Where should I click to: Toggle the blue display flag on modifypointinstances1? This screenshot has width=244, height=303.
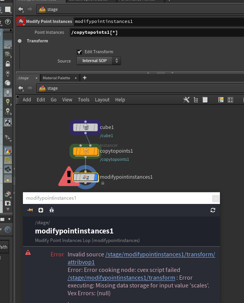(96, 177)
